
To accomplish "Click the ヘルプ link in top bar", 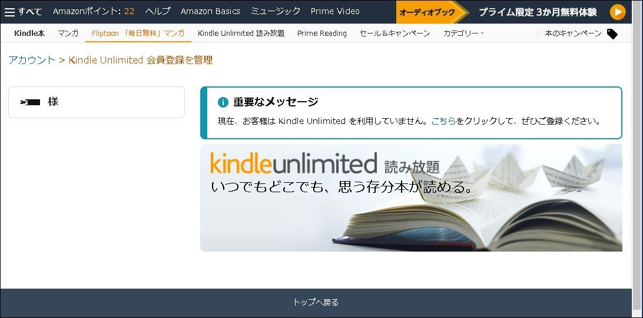I will tap(157, 11).
